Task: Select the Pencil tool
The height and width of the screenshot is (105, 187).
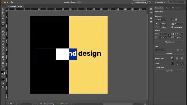Action: tap(3, 35)
